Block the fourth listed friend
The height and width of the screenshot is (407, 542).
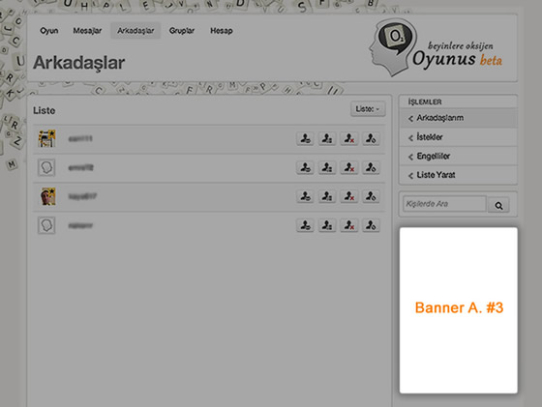pos(371,225)
